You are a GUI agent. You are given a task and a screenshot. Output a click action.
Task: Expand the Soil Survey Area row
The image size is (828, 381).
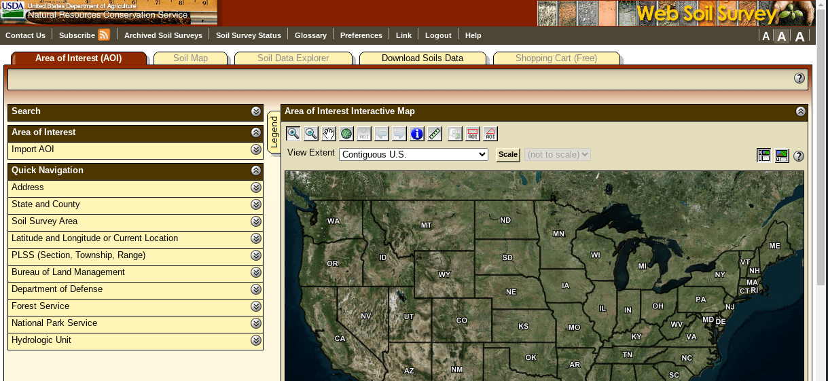point(256,221)
